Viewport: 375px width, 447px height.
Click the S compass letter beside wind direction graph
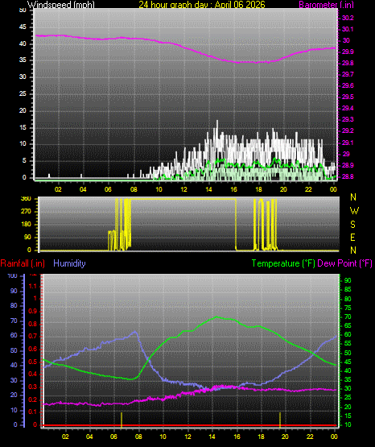coord(352,225)
